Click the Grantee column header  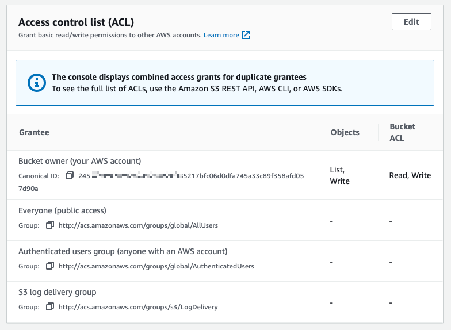pos(34,132)
